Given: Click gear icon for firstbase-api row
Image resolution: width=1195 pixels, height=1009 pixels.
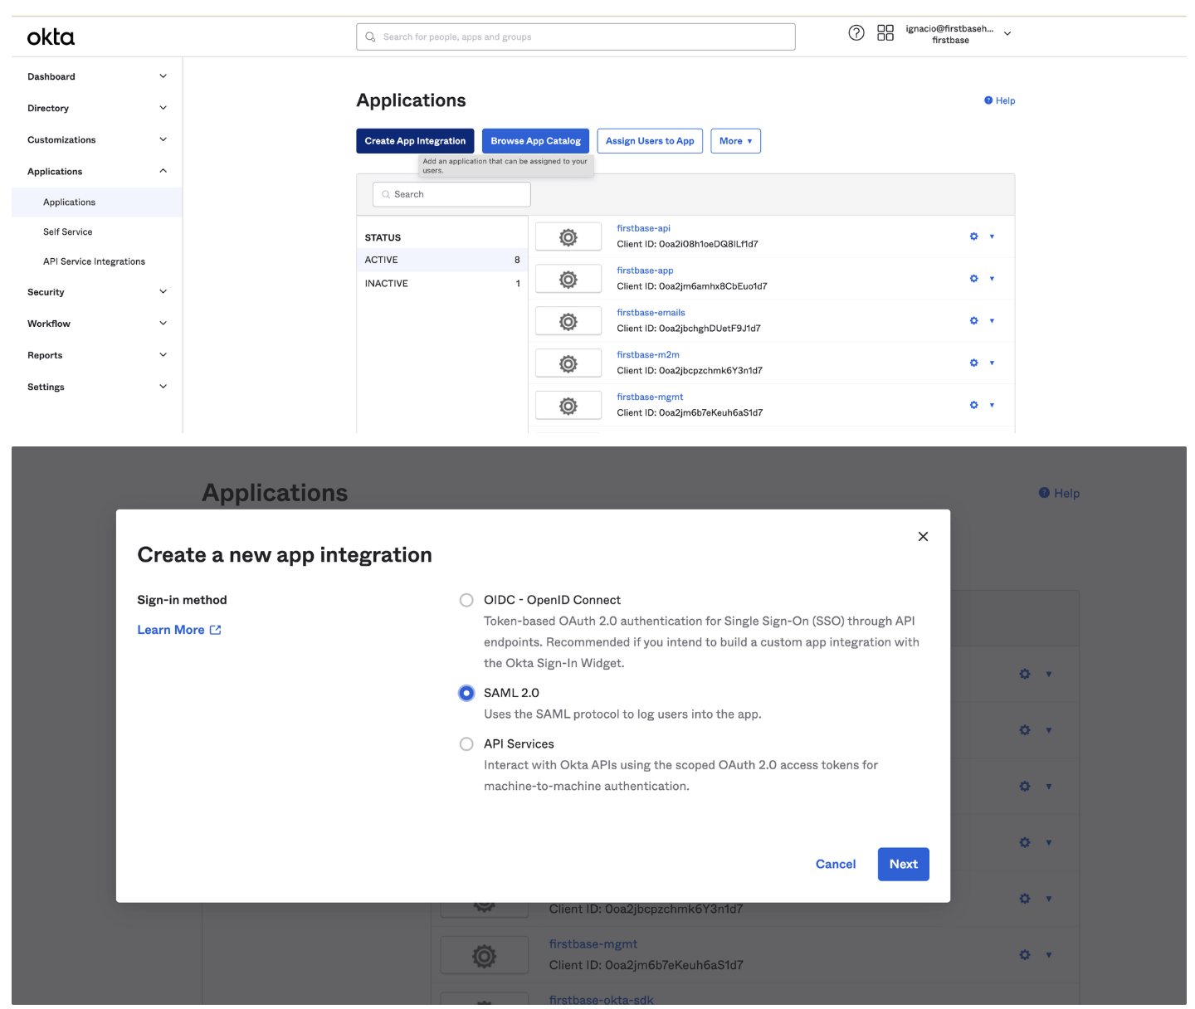Looking at the screenshot, I should 973,236.
